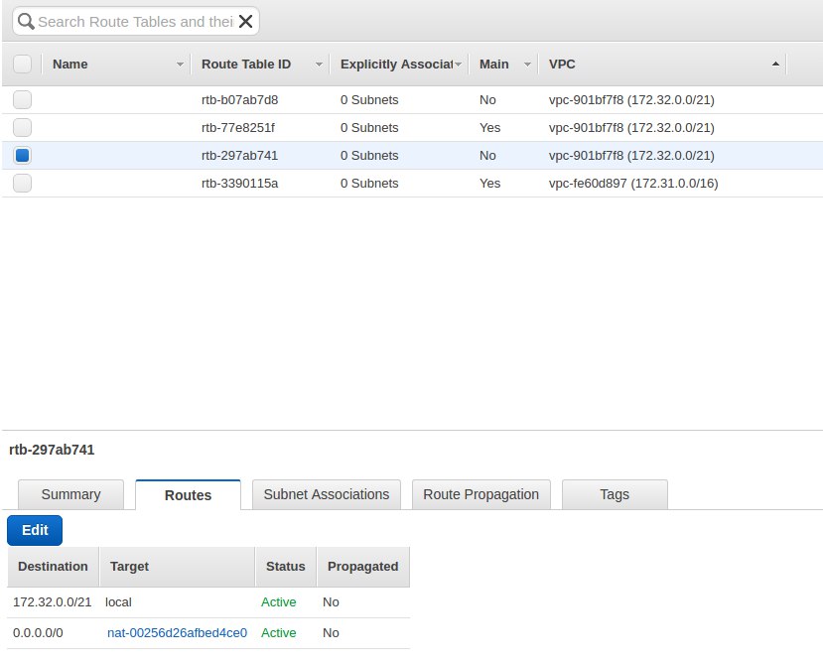The width and height of the screenshot is (823, 662).
Task: Select checkbox for rtb-3390115a row
Action: pyautogui.click(x=23, y=183)
